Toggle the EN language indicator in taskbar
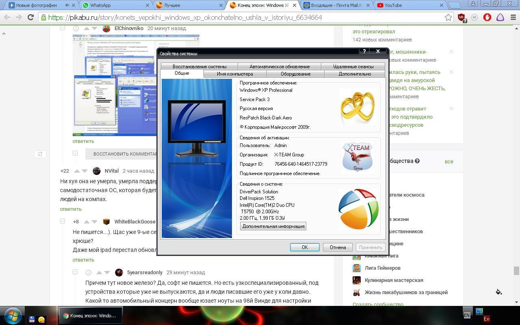520x325 pixels. pos(467,315)
